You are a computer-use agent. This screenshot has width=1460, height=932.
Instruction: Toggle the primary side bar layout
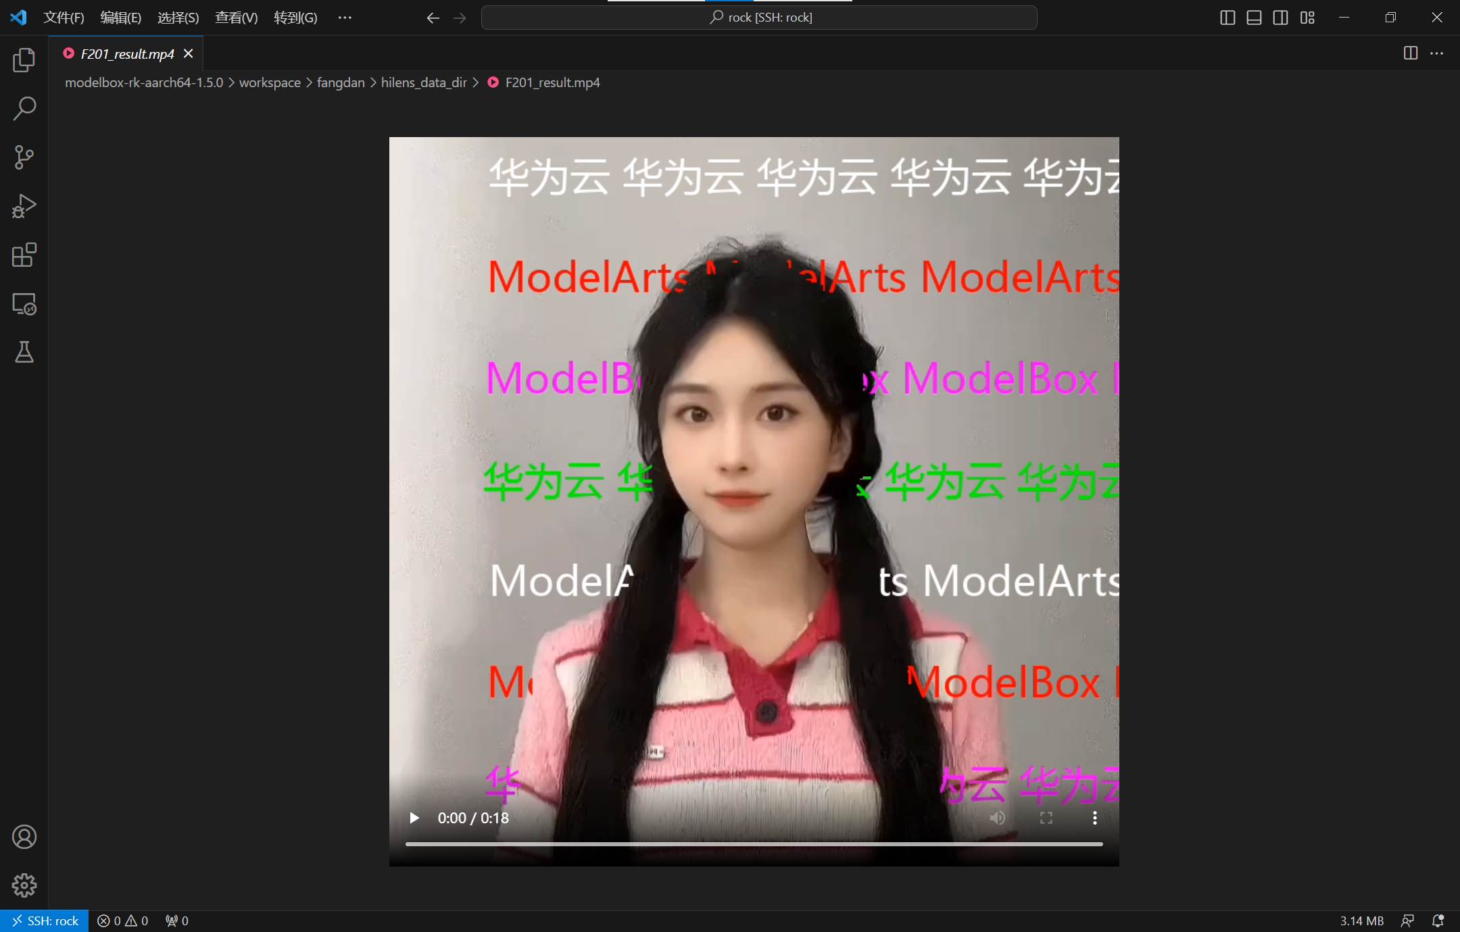click(x=1227, y=18)
